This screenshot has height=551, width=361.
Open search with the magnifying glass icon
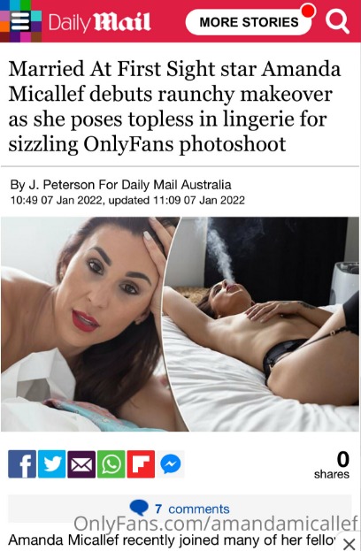[x=337, y=21]
